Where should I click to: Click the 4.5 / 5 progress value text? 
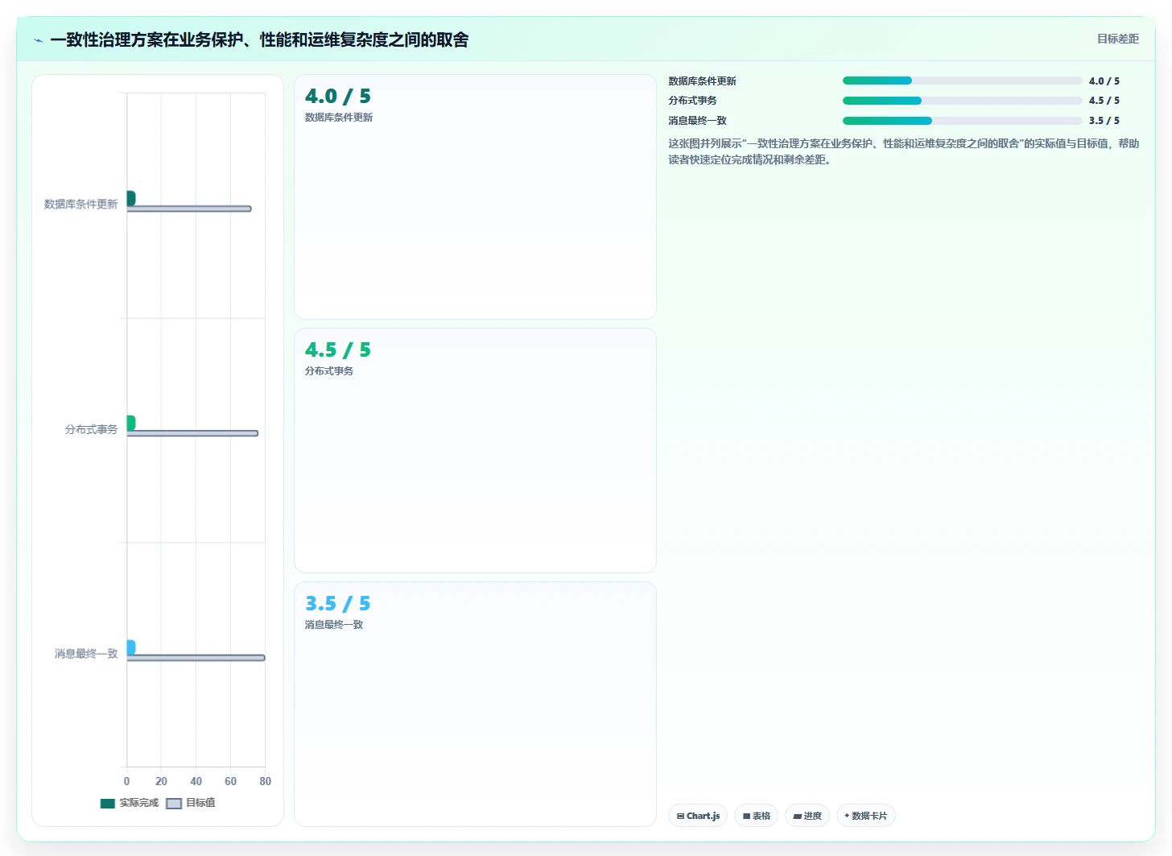[x=1104, y=101]
